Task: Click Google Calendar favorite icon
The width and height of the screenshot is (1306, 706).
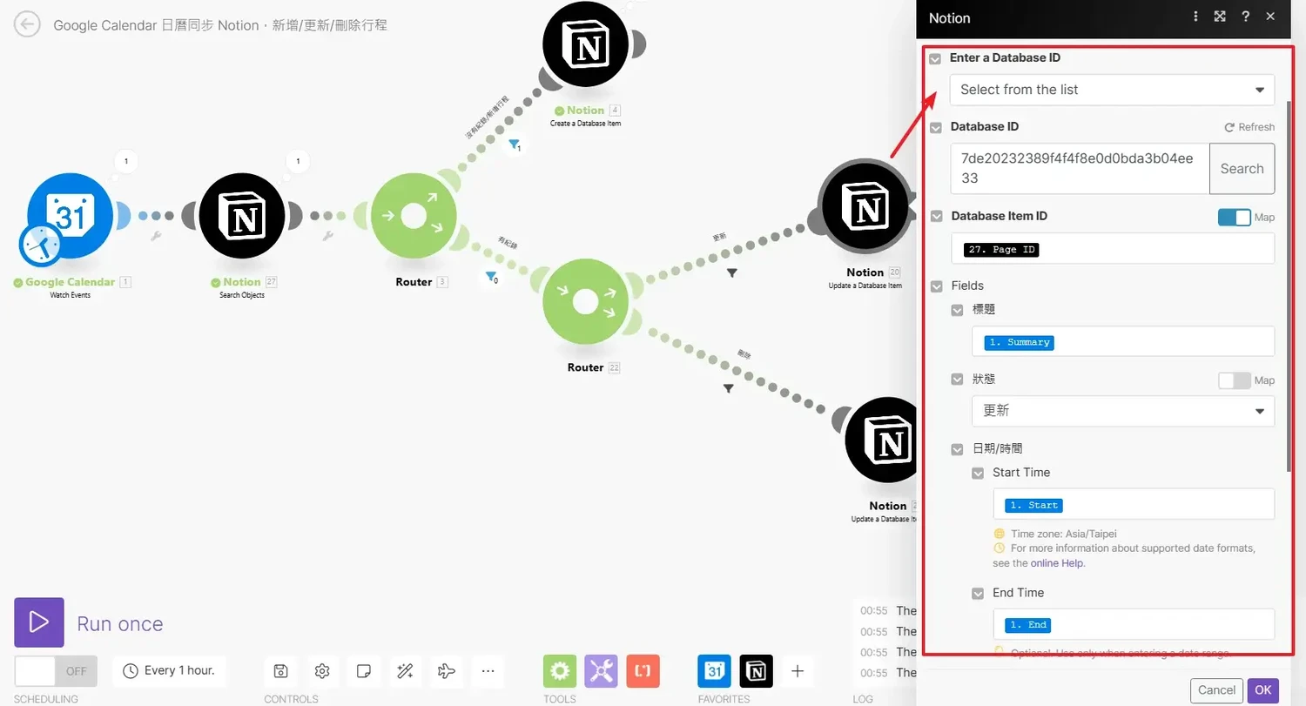Action: pyautogui.click(x=714, y=670)
